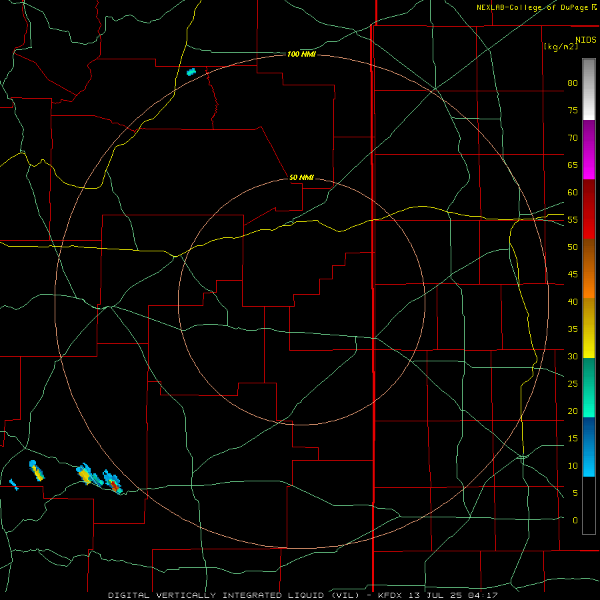Click the KFDX station identifier in the caption
Image resolution: width=600 pixels, height=600 pixels.
point(391,595)
